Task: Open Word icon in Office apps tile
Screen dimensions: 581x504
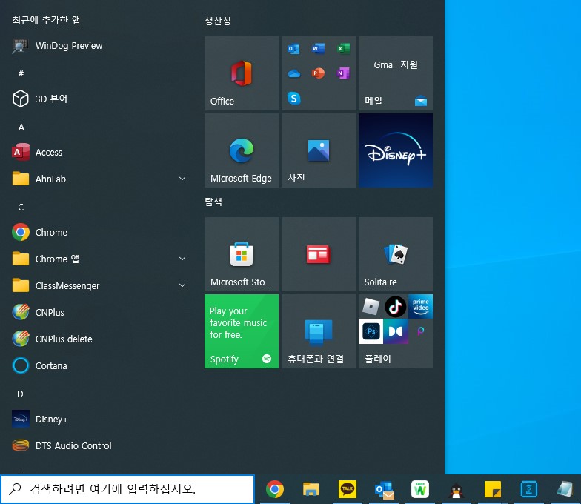Action: (319, 49)
